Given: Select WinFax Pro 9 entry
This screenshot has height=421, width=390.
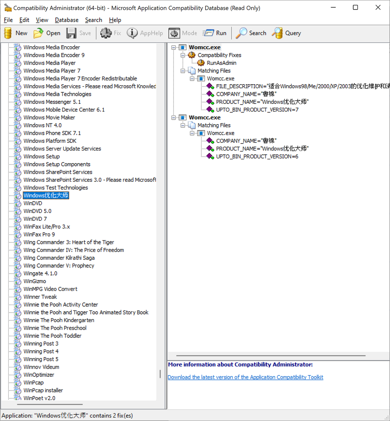Looking at the screenshot, I should click(39, 234).
